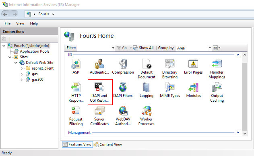This screenshot has width=254, height=156.
Task: Open the ISAPI Filters feature
Action: pyautogui.click(x=123, y=90)
